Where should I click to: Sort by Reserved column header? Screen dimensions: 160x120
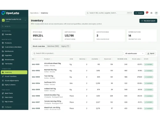click(108, 59)
